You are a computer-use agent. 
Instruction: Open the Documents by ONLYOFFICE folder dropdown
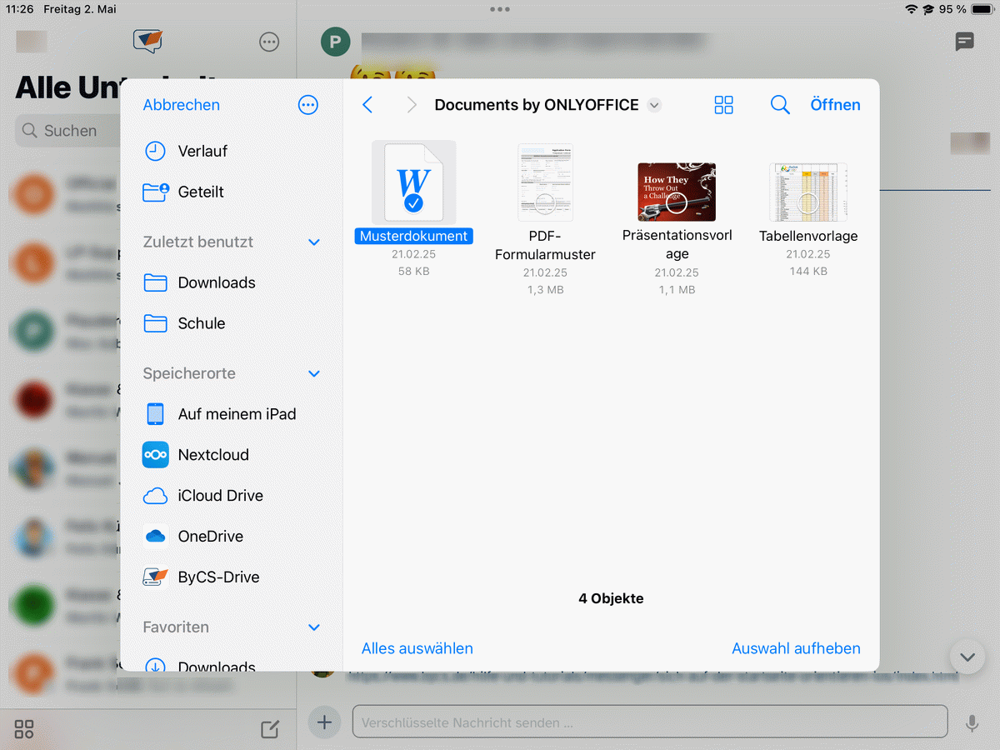point(654,105)
